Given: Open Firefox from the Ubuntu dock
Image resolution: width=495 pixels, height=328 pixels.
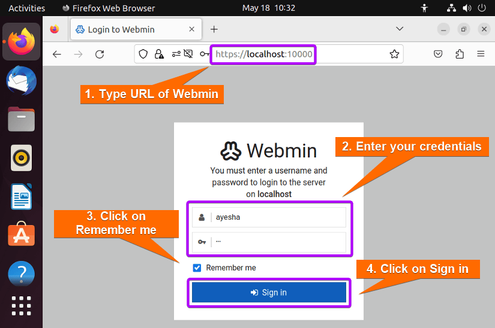Looking at the screenshot, I should [x=22, y=41].
